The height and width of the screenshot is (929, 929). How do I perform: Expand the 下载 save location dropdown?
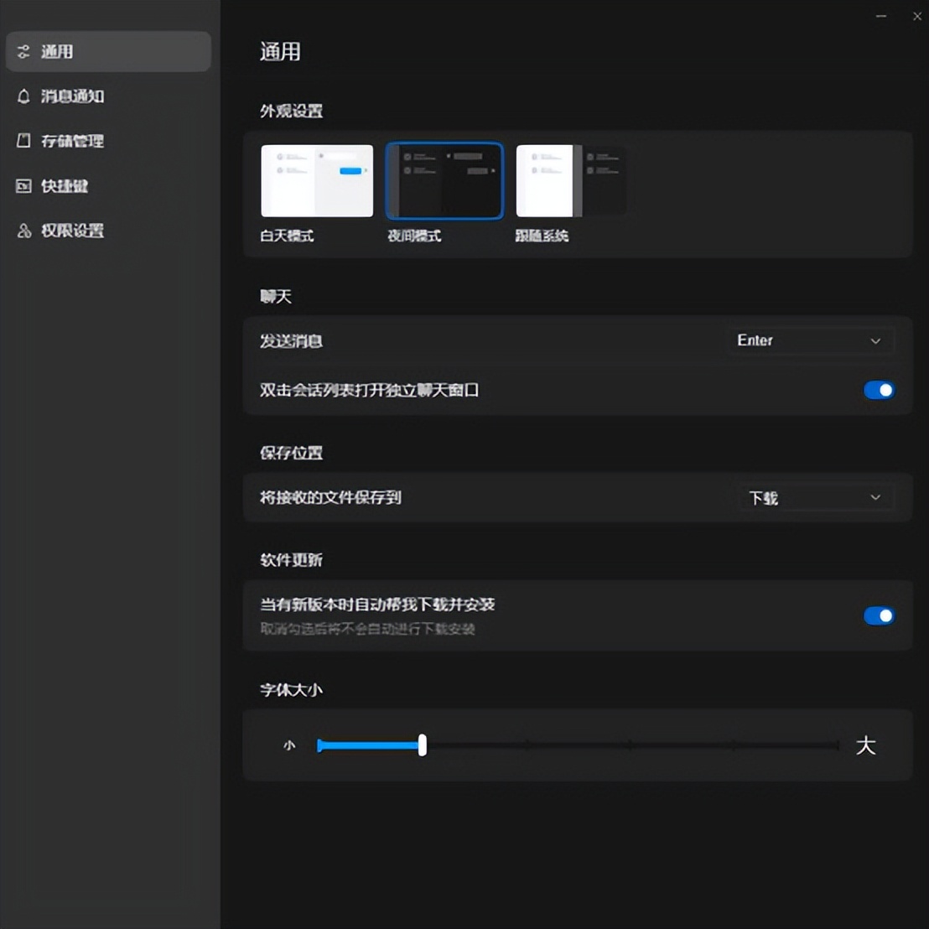(815, 497)
